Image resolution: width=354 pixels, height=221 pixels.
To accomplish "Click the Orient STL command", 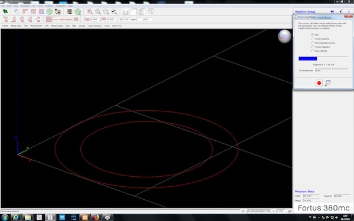I will pyautogui.click(x=116, y=26).
